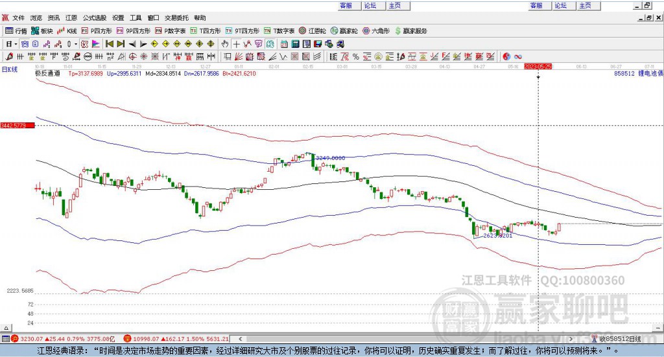Click the circled crosshair target tool
The image size is (664, 357).
click(x=132, y=56)
